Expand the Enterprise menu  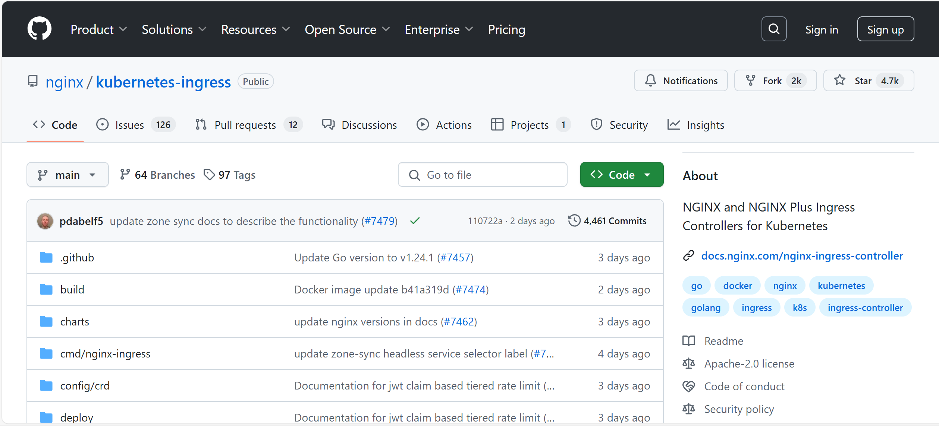click(439, 29)
